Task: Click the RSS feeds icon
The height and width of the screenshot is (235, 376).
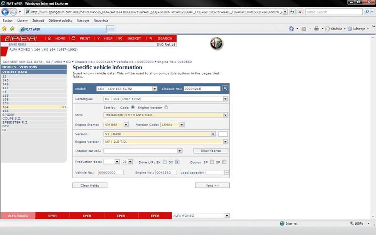Action: (304, 29)
